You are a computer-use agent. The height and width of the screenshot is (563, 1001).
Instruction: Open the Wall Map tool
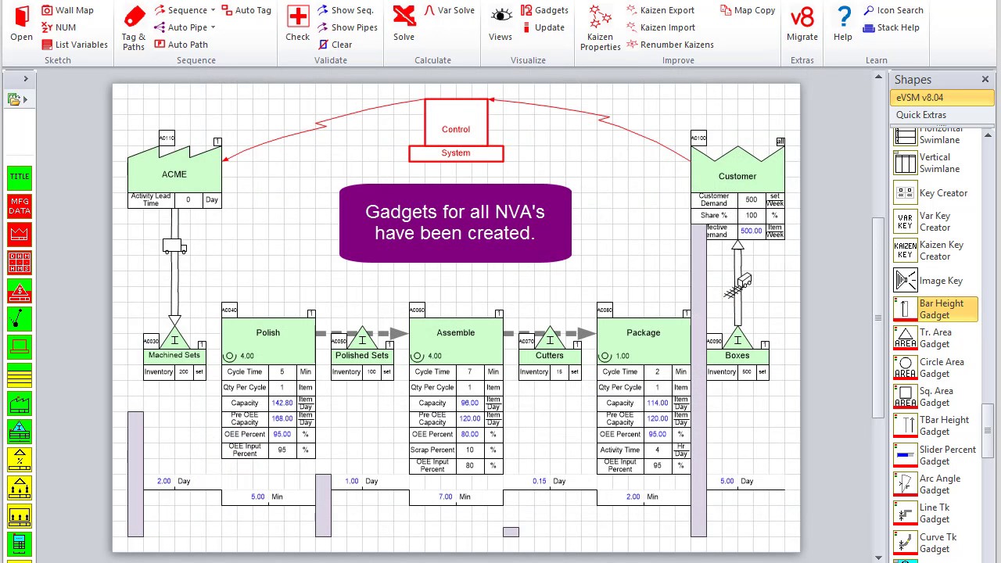(x=67, y=10)
